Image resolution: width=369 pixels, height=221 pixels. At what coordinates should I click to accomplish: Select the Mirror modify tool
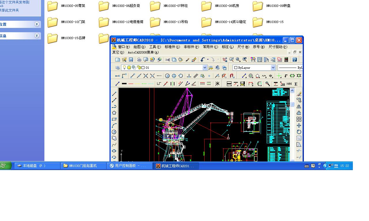point(299,106)
